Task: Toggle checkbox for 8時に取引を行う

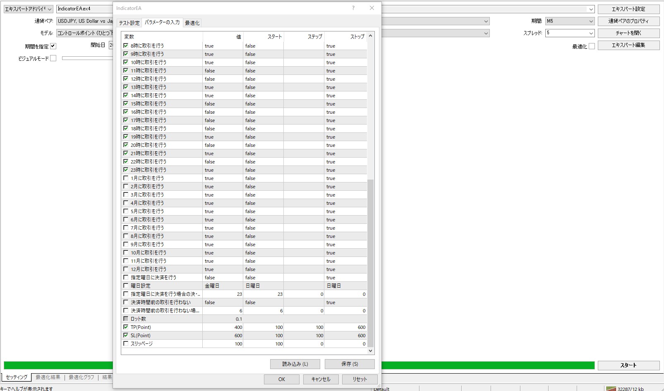Action: pos(126,46)
